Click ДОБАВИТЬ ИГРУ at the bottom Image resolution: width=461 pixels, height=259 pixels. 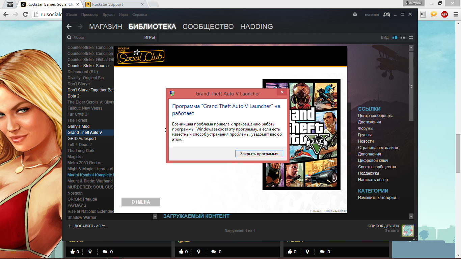[x=91, y=226]
